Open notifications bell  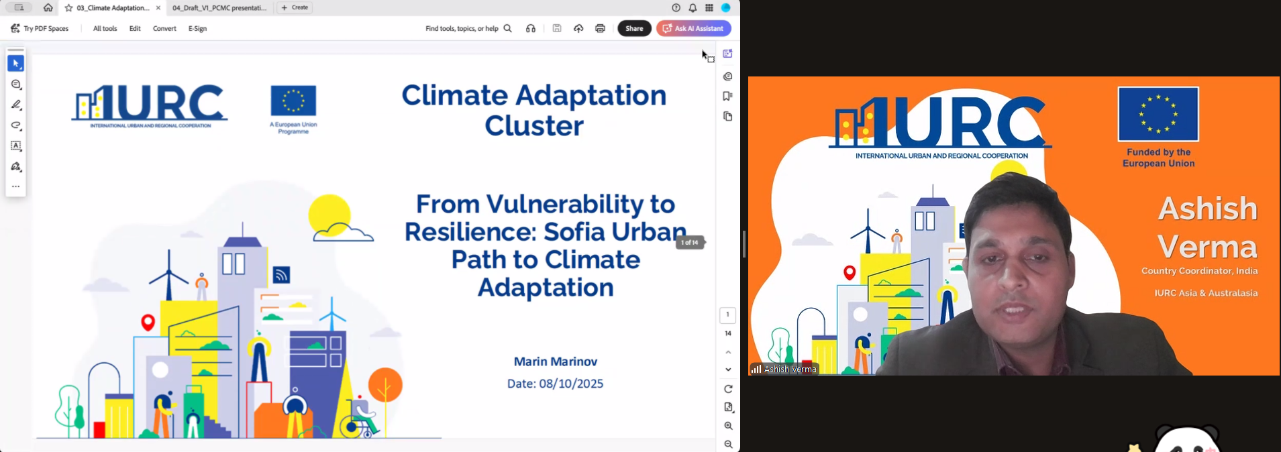click(x=693, y=8)
